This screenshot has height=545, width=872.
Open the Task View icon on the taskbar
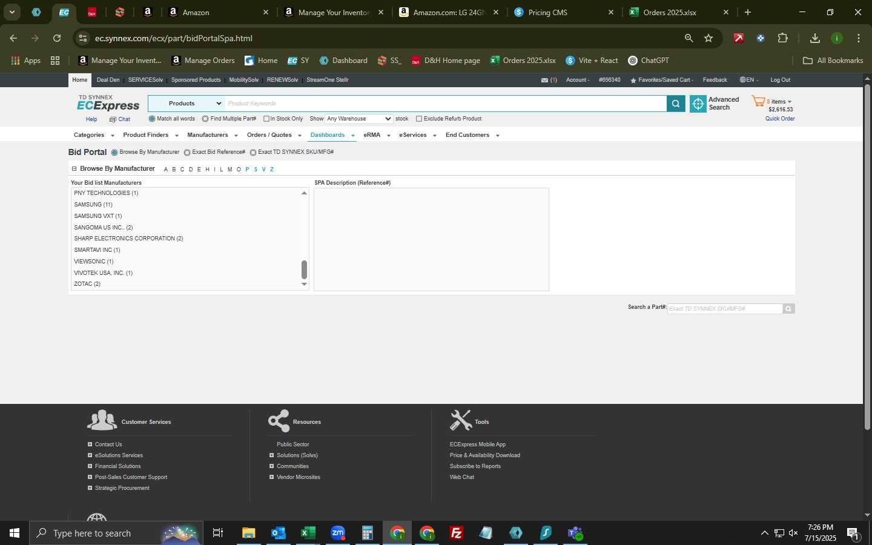217,533
